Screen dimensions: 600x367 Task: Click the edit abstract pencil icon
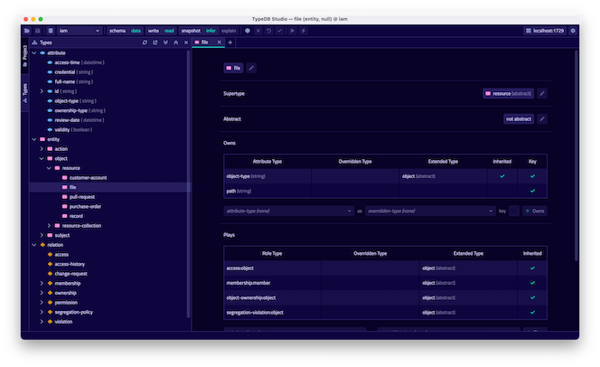[542, 119]
